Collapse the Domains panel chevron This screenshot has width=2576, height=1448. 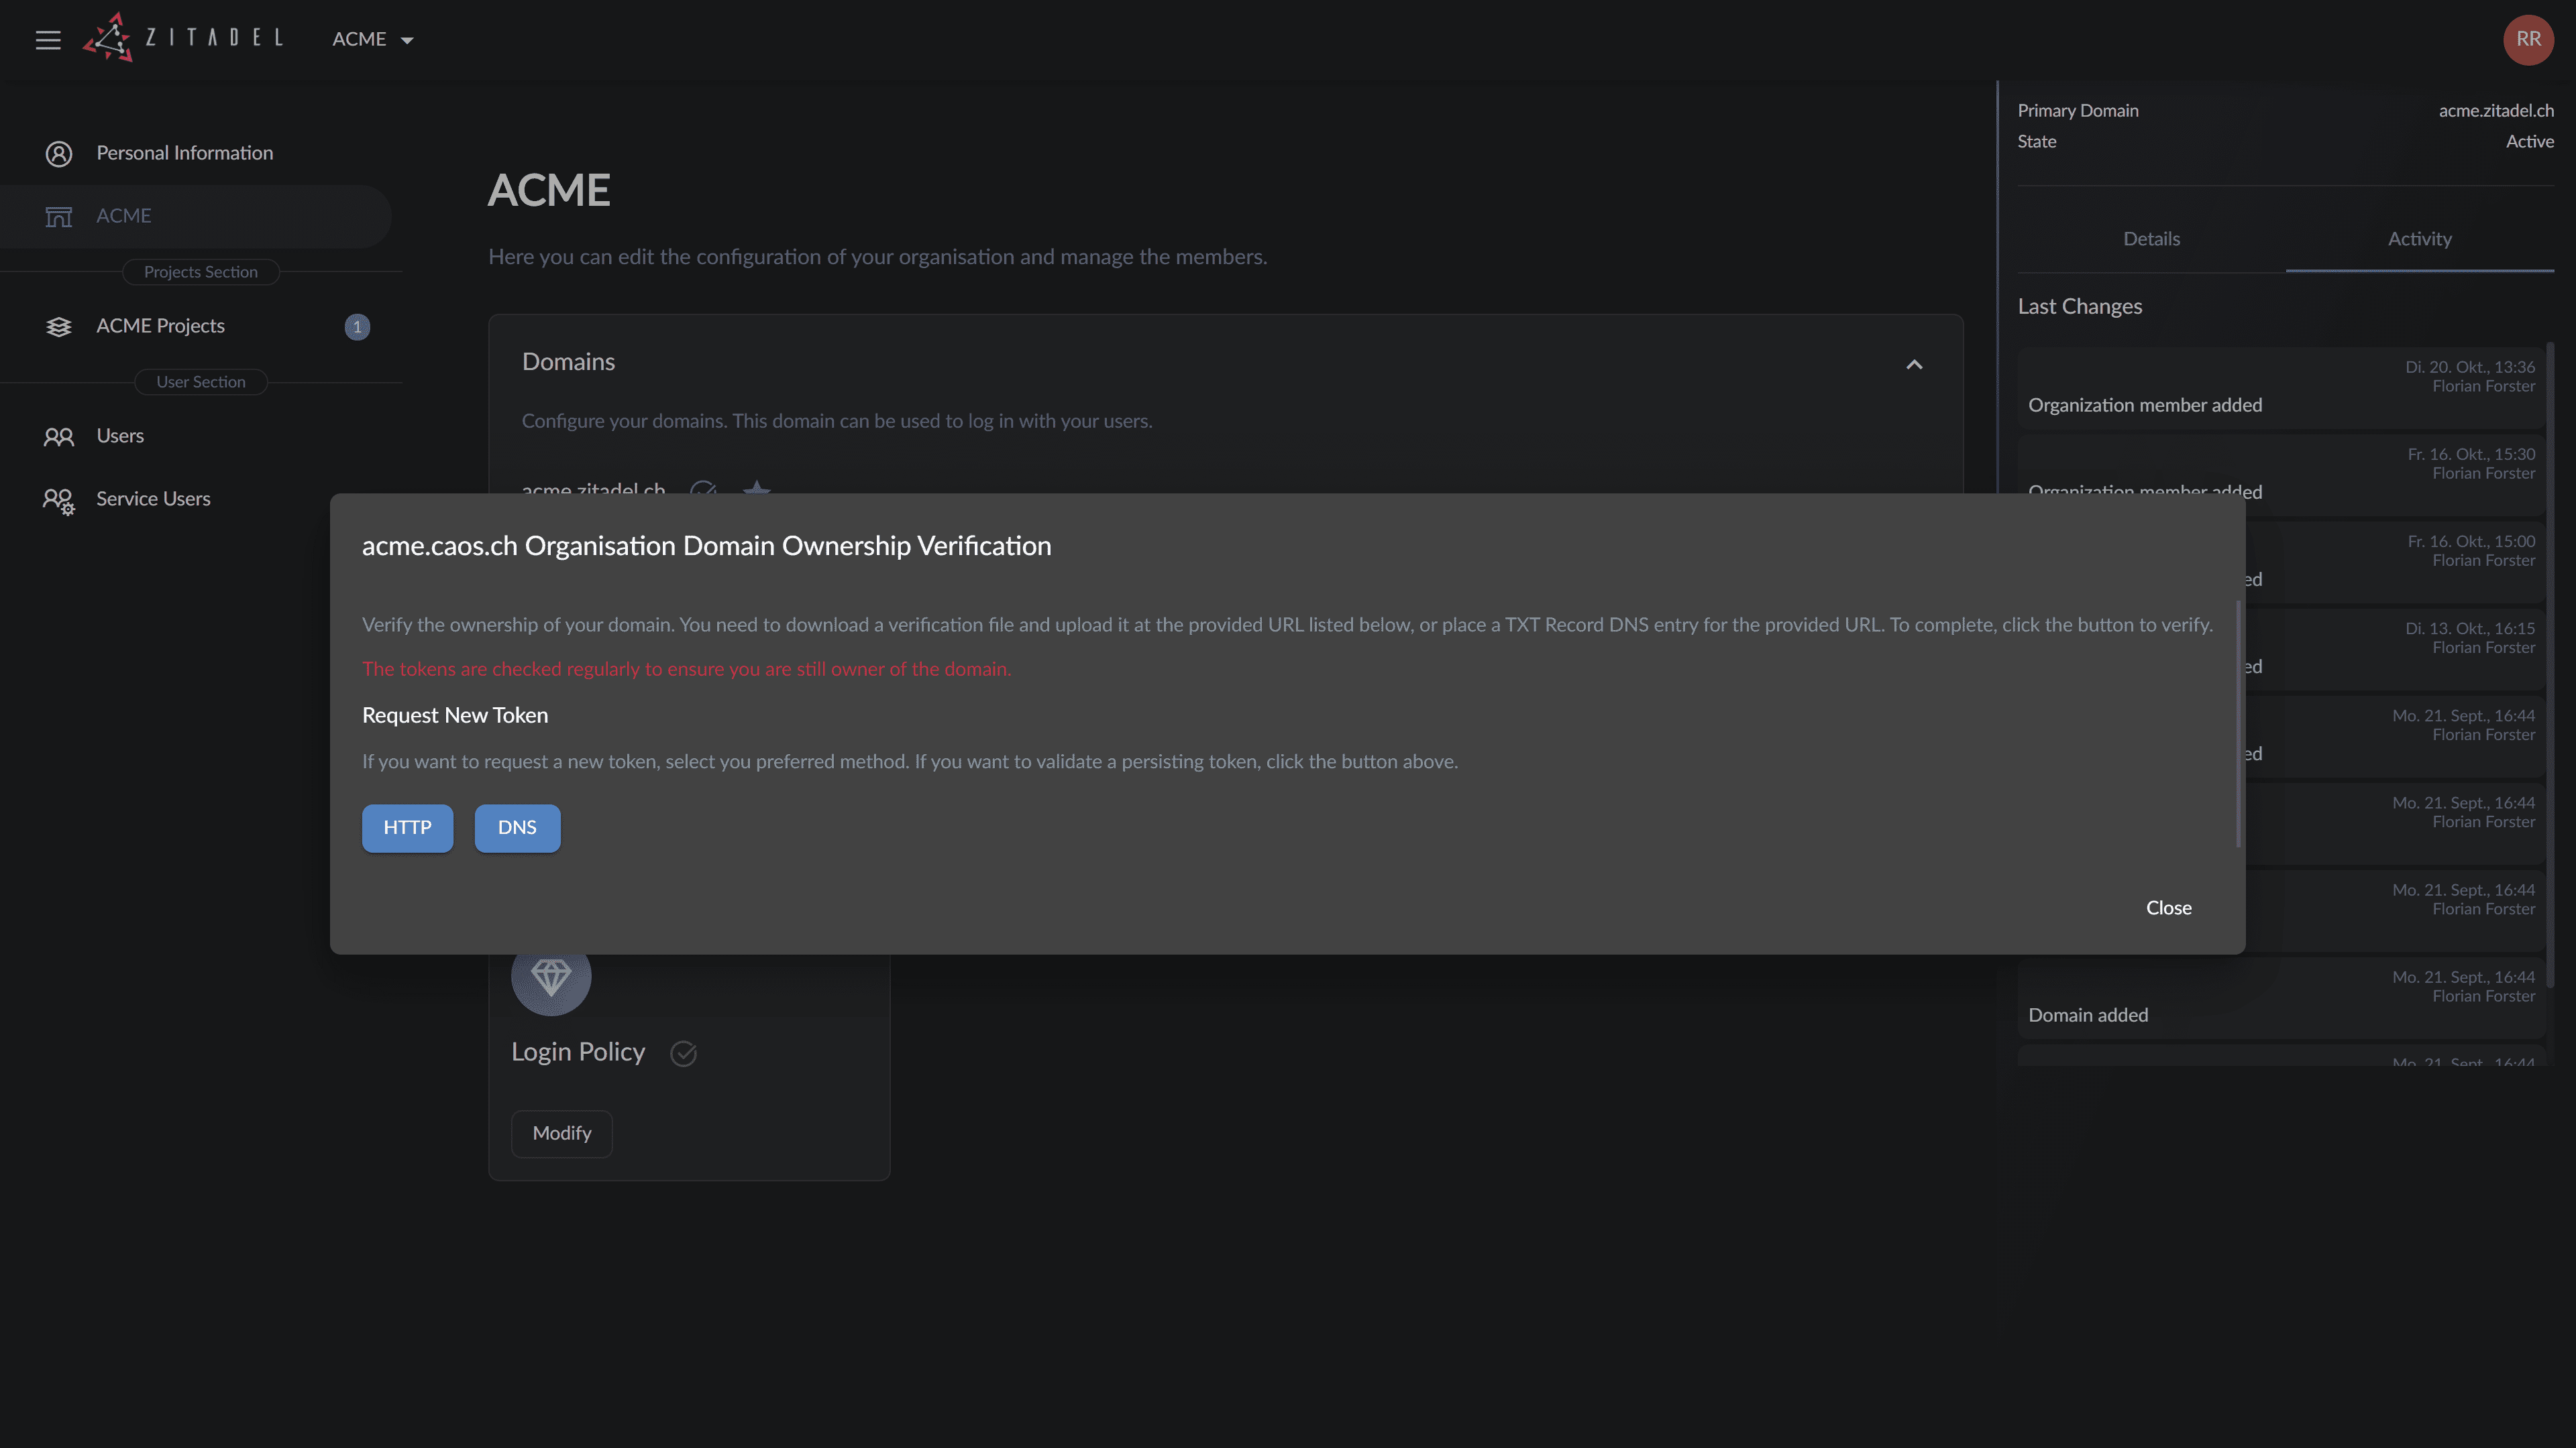tap(1914, 365)
